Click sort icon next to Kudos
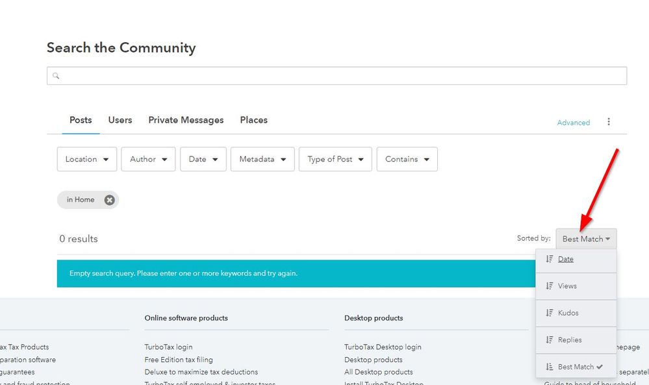This screenshot has height=385, width=649. click(x=550, y=313)
